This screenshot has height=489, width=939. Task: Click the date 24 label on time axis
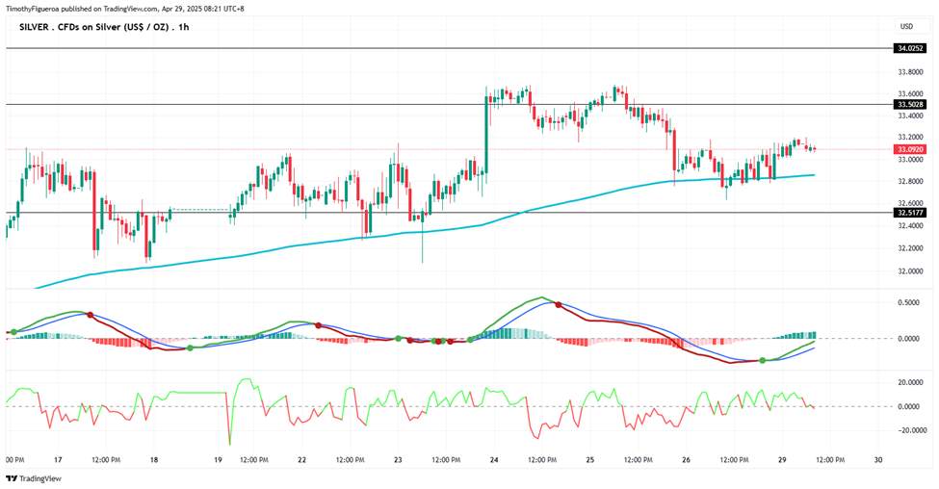coord(494,460)
